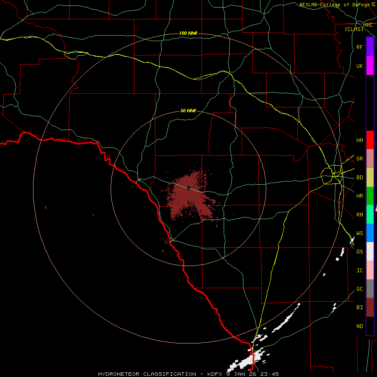Click the 'BD' legend label
The height and width of the screenshot is (377, 377).
click(x=359, y=178)
